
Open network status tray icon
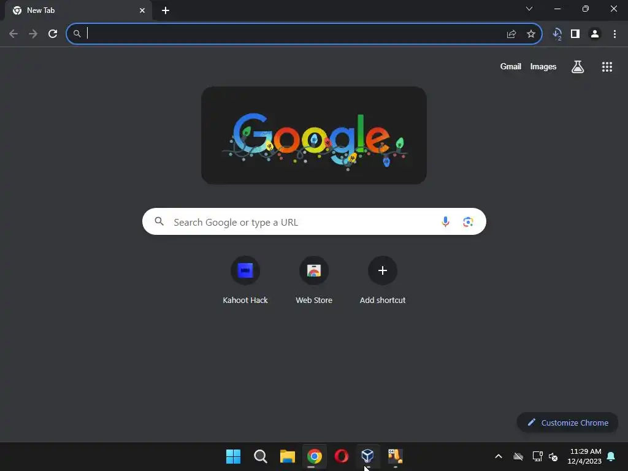(x=537, y=456)
